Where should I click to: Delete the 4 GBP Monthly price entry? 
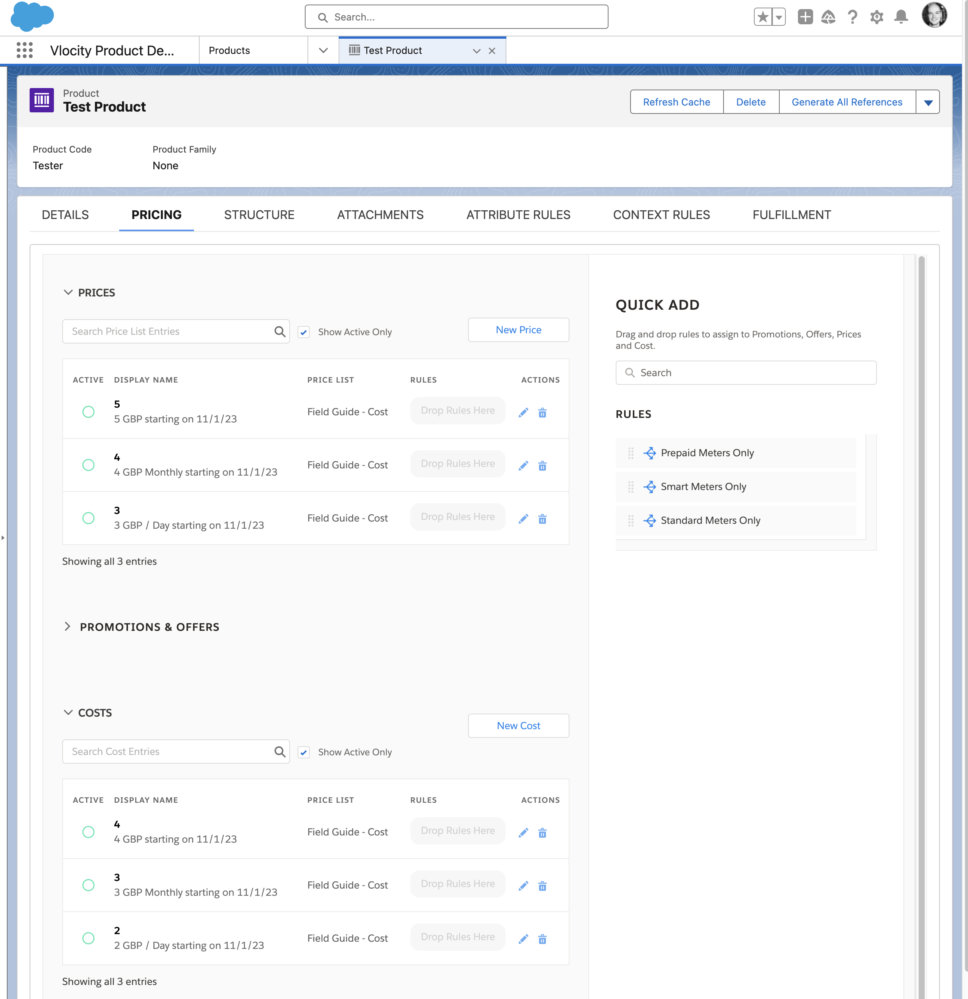(x=542, y=465)
